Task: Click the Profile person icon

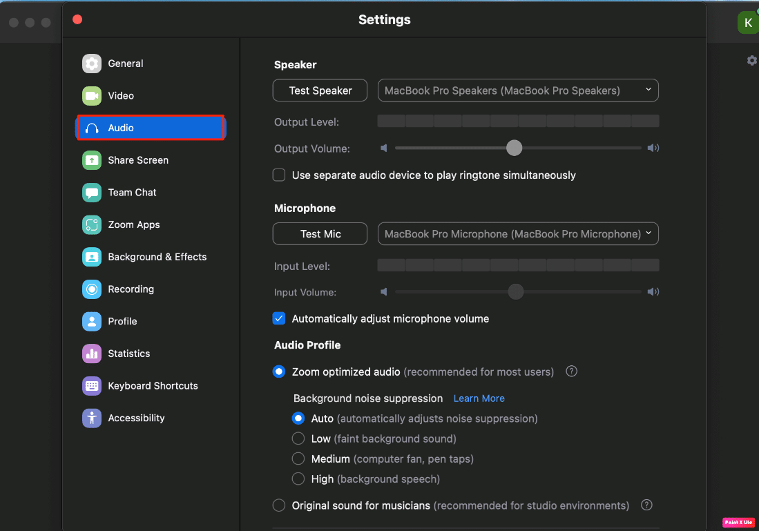Action: point(91,321)
